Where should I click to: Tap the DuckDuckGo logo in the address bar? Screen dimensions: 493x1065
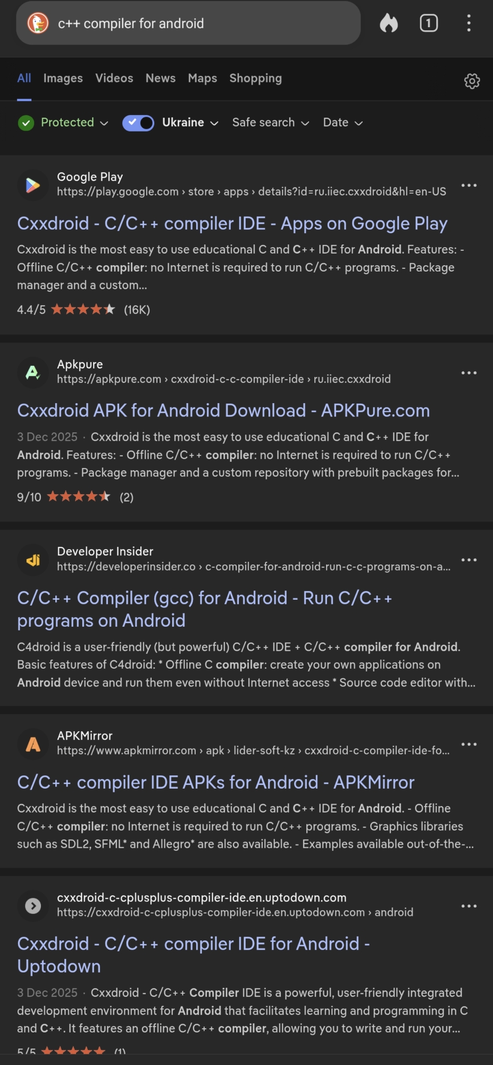tap(38, 23)
